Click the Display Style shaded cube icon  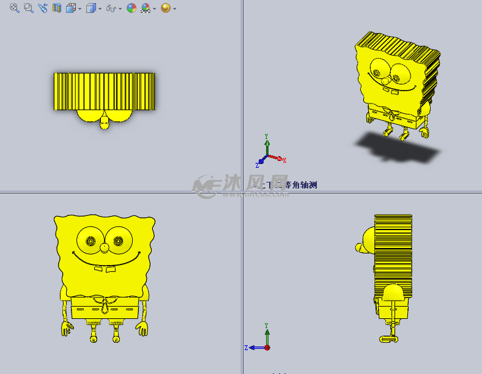91,8
